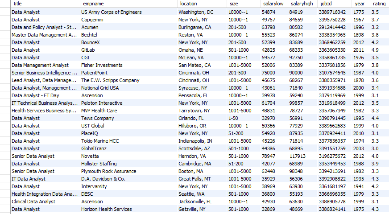This screenshot has width=389, height=214.
Task: Select the MVP Health Care cell
Action: pos(128,111)
